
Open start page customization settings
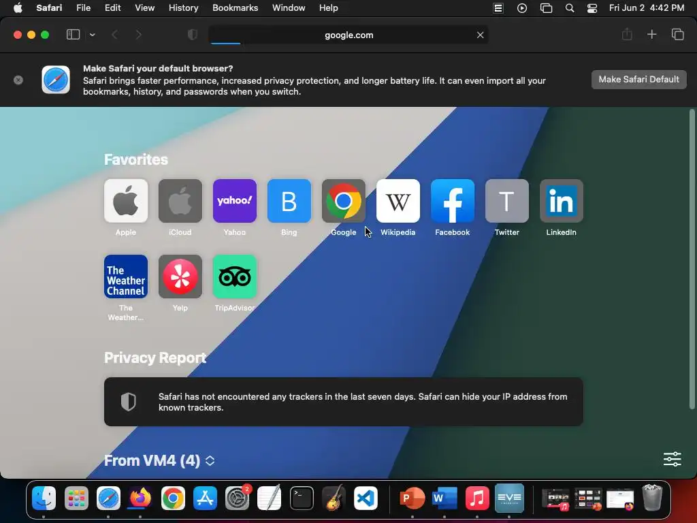672,459
